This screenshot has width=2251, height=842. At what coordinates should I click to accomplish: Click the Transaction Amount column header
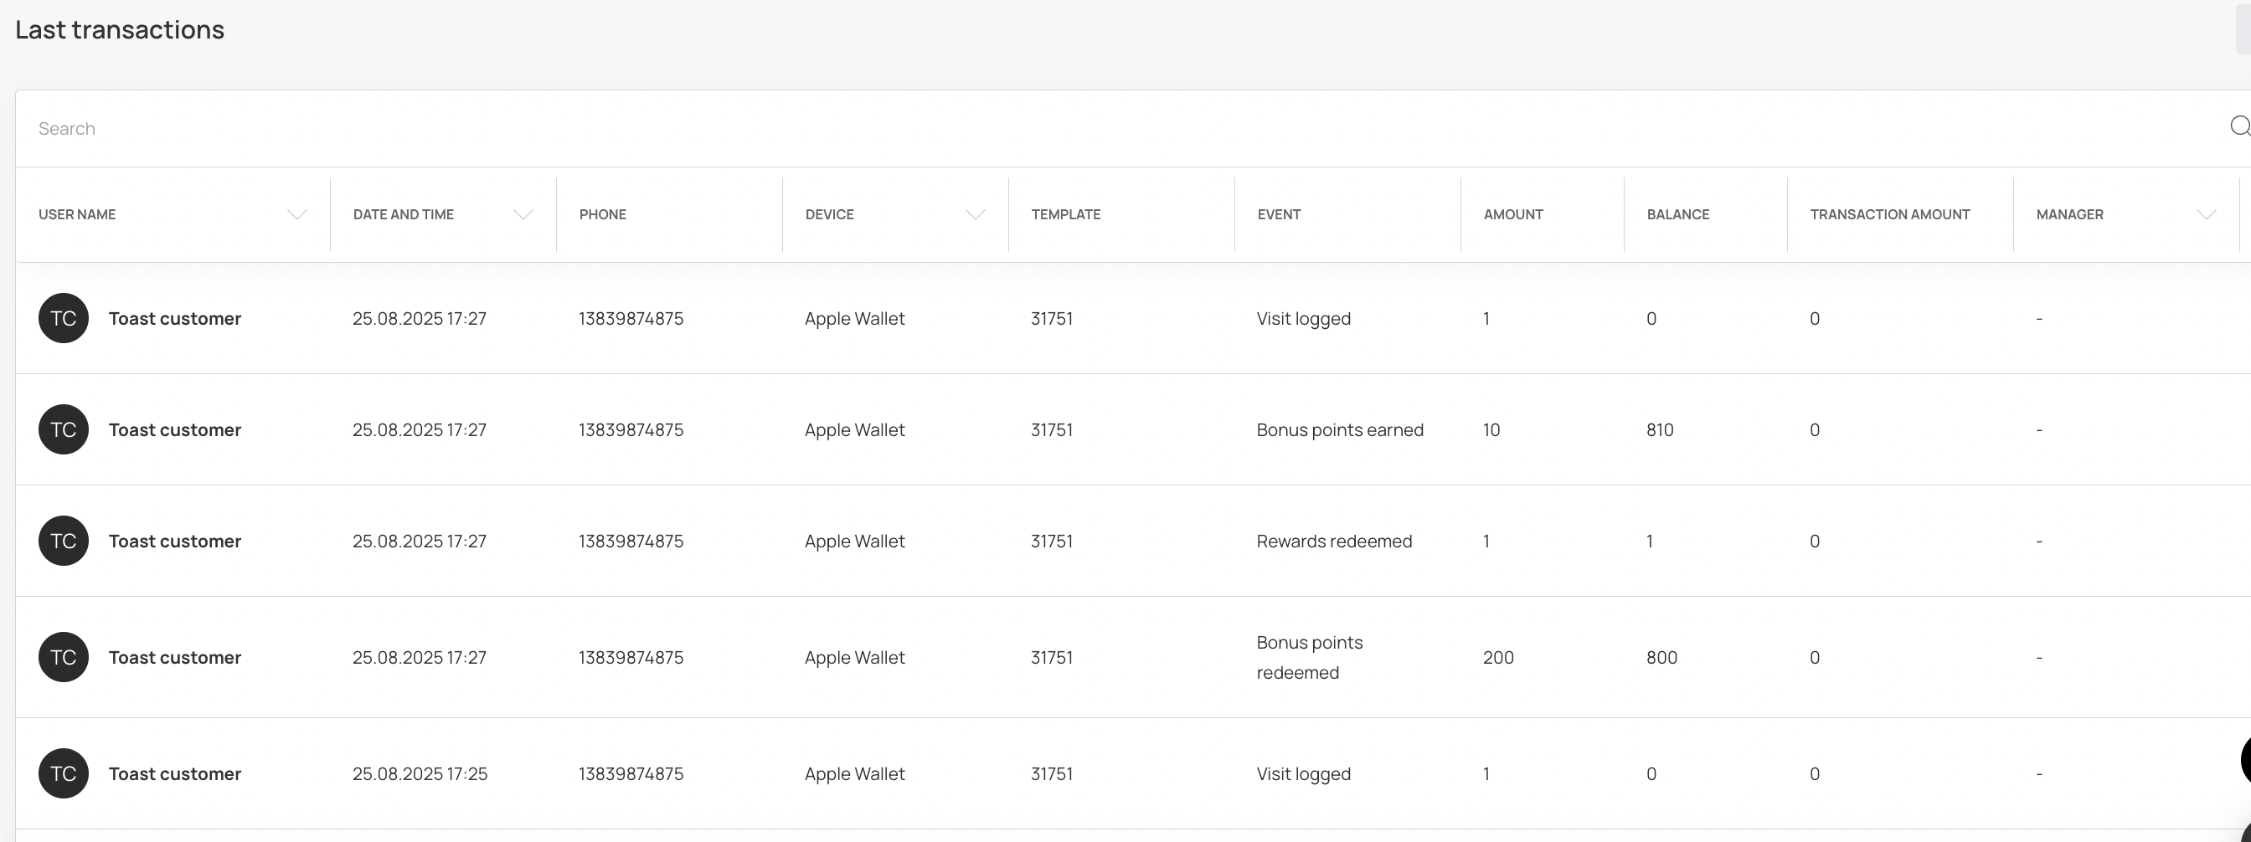[1889, 215]
